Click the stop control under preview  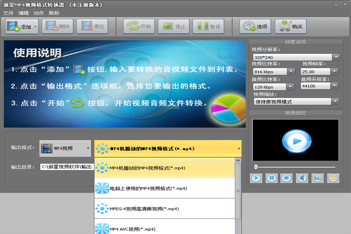pos(287,178)
